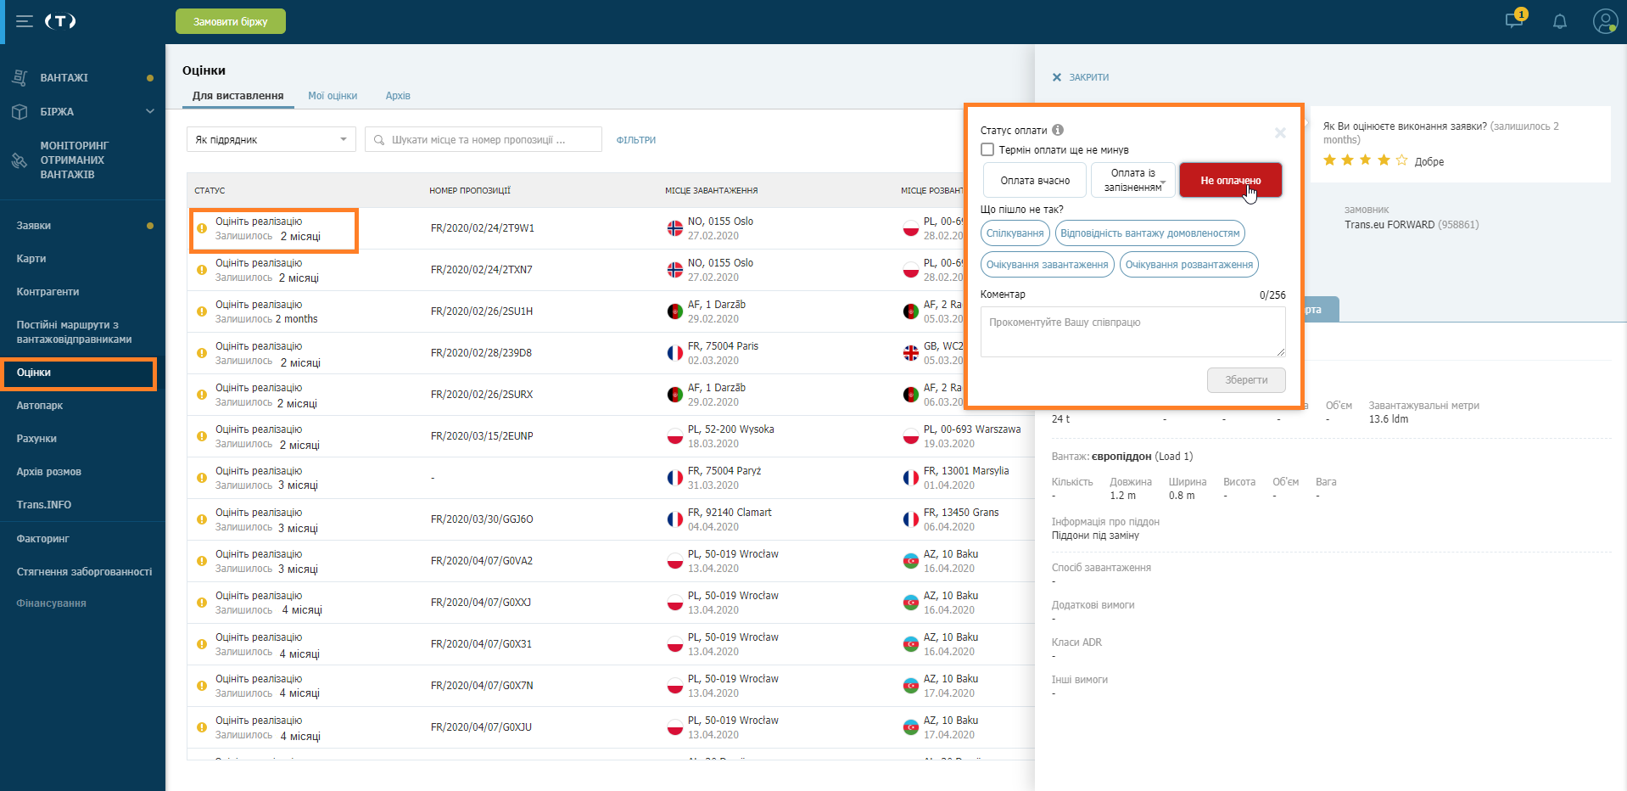Screen dimensions: 1627x791
Task: Check the 'Термін оплати ще не минув' checkbox
Action: click(x=987, y=149)
